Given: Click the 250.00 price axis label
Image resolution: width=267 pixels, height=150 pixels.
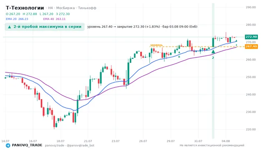Looking at the screenshot, I should point(251,77).
